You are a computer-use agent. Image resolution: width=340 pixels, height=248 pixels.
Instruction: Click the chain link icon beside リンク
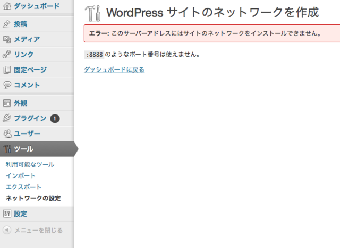tap(7, 54)
